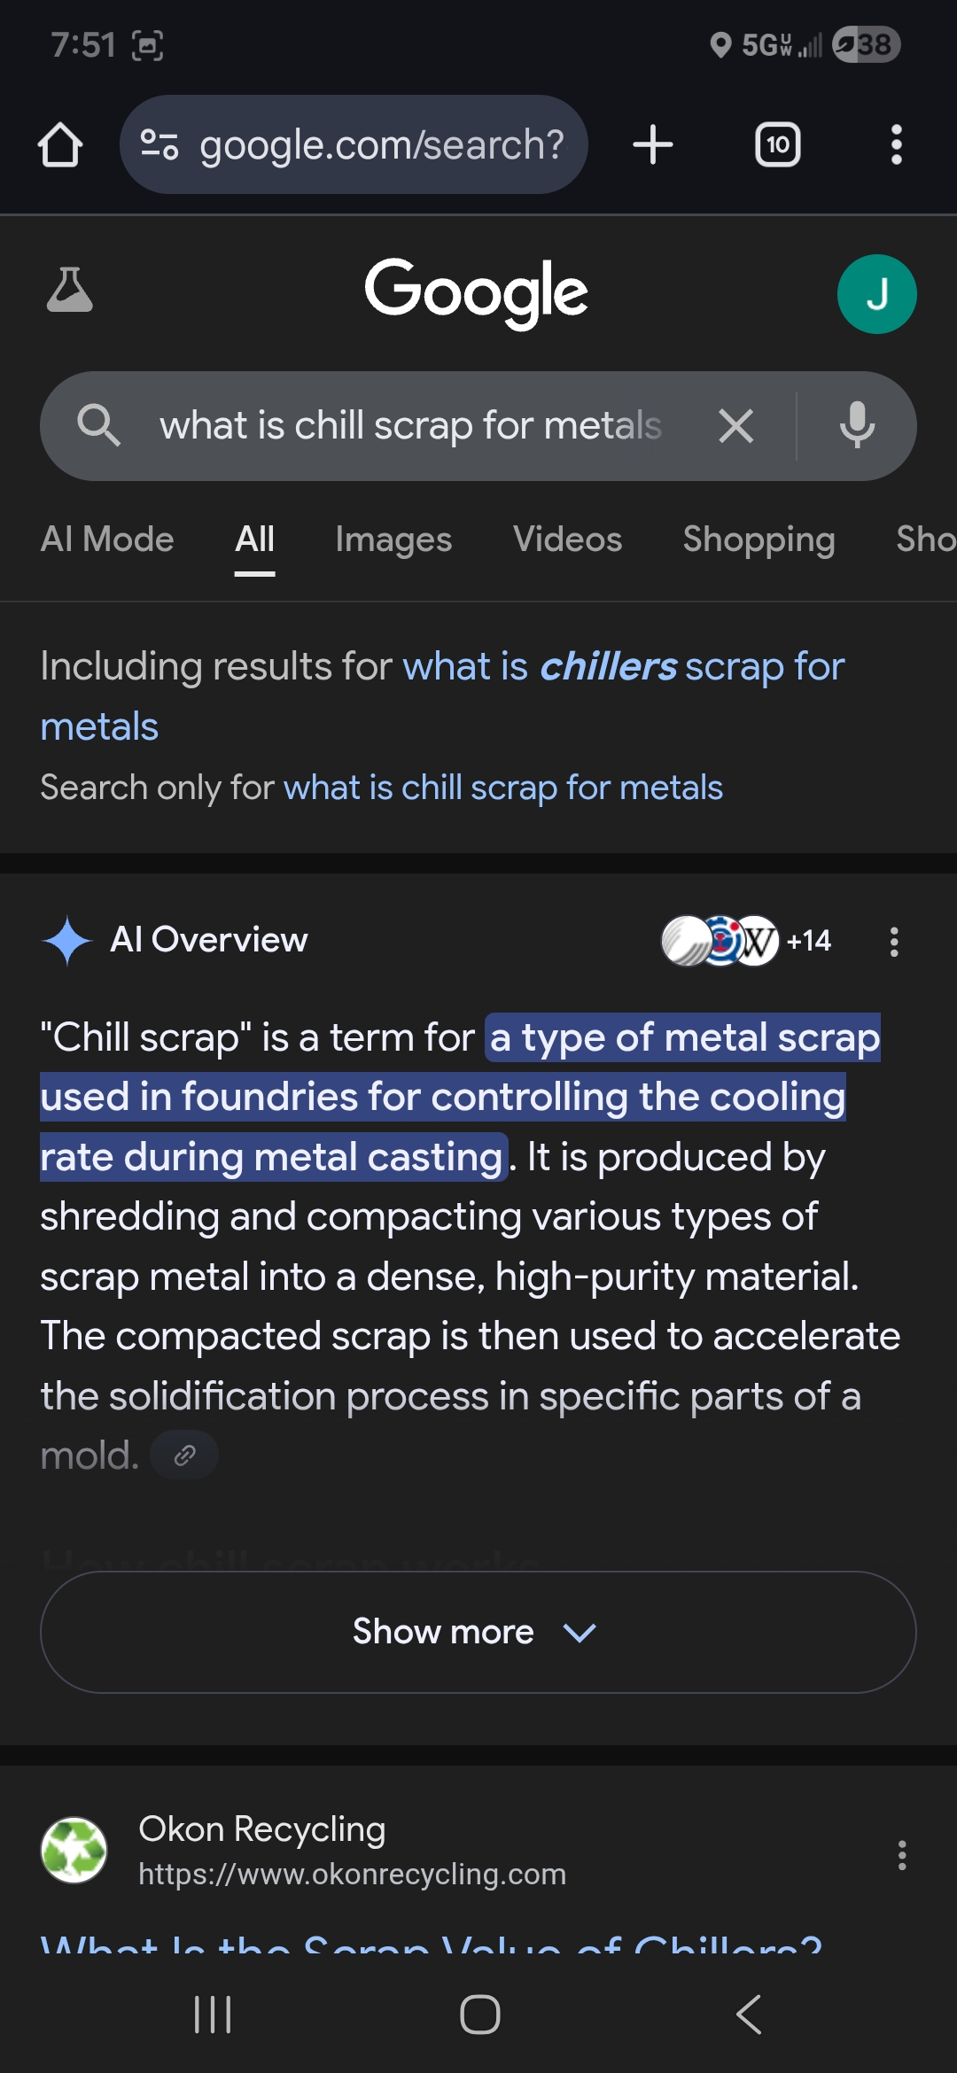This screenshot has width=957, height=2073.
Task: View AI Overview sources +14 icons
Action: point(746,941)
